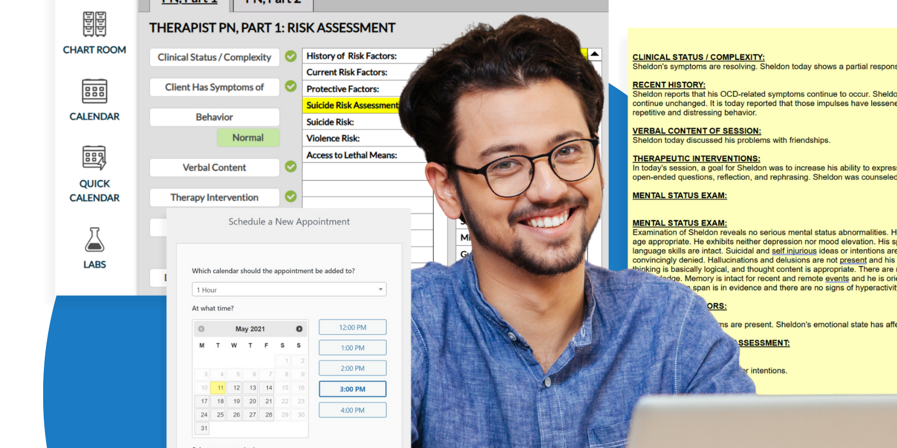
Task: Click the Verbal Content button
Action: pyautogui.click(x=214, y=167)
